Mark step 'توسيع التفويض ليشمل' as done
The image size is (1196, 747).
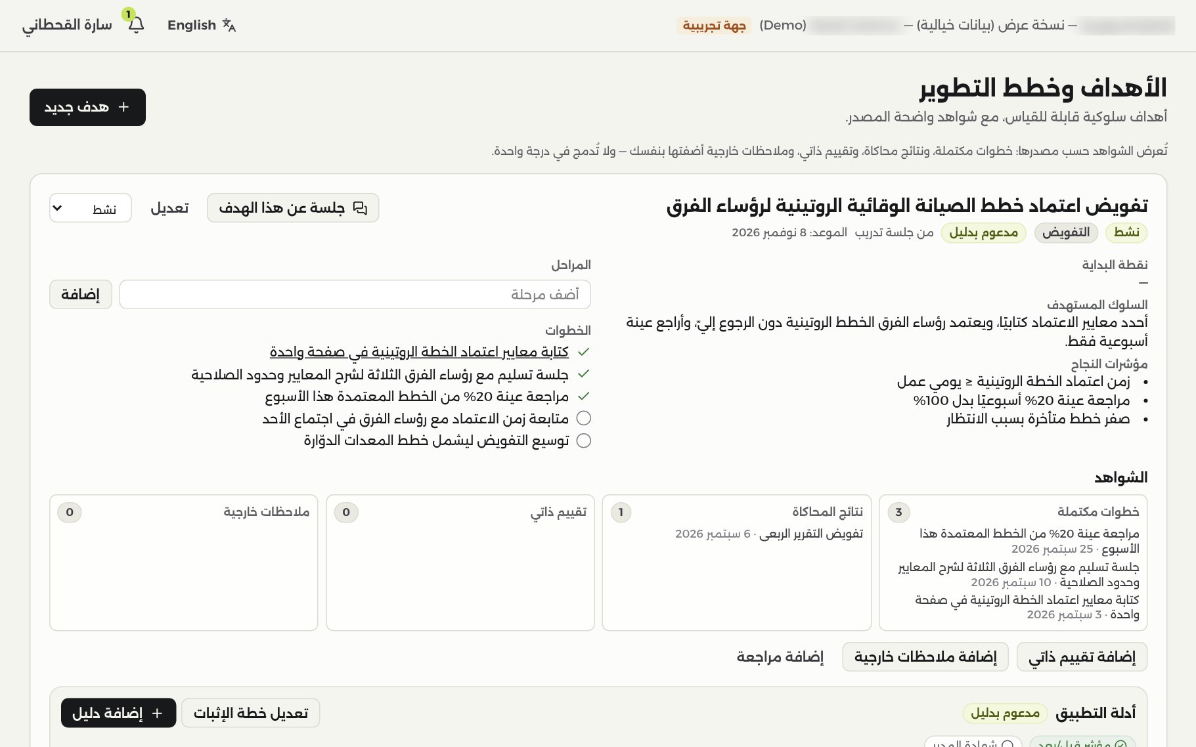tap(583, 440)
